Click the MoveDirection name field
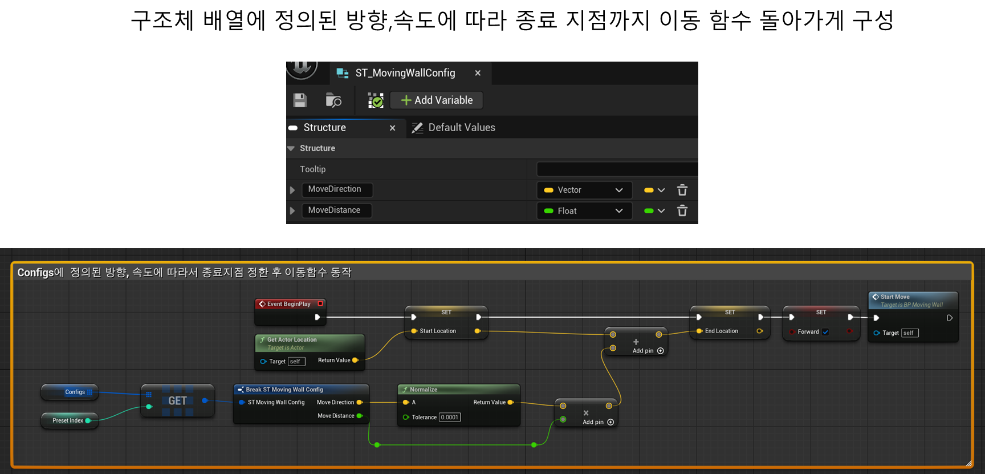 (x=337, y=189)
